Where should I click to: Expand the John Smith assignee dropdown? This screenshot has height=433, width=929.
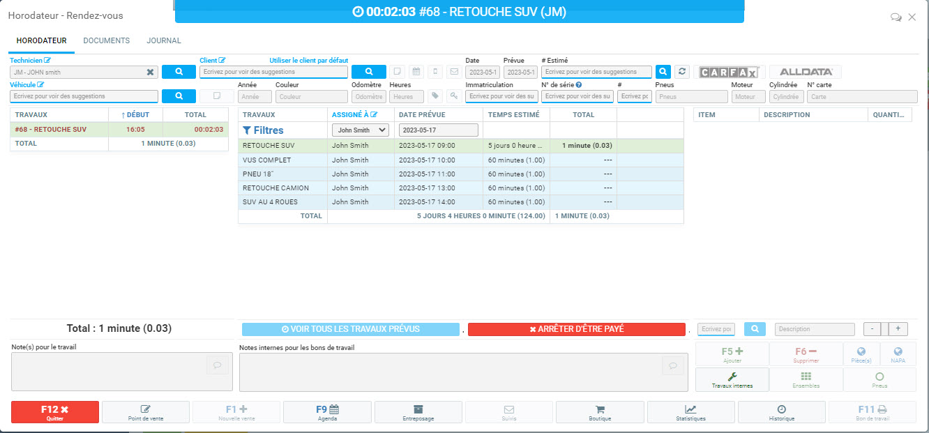[x=360, y=130]
